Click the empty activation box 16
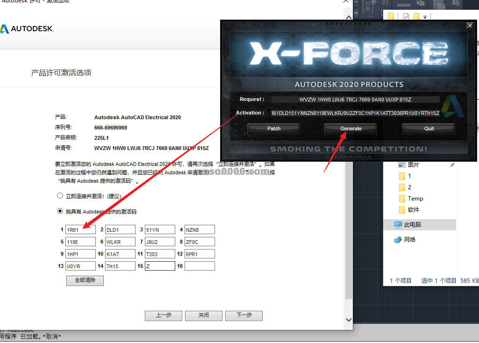Viewport: 479px width, 343px height. point(200,266)
